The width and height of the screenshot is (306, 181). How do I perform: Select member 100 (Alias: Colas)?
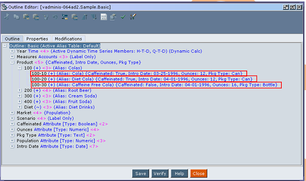53,68
